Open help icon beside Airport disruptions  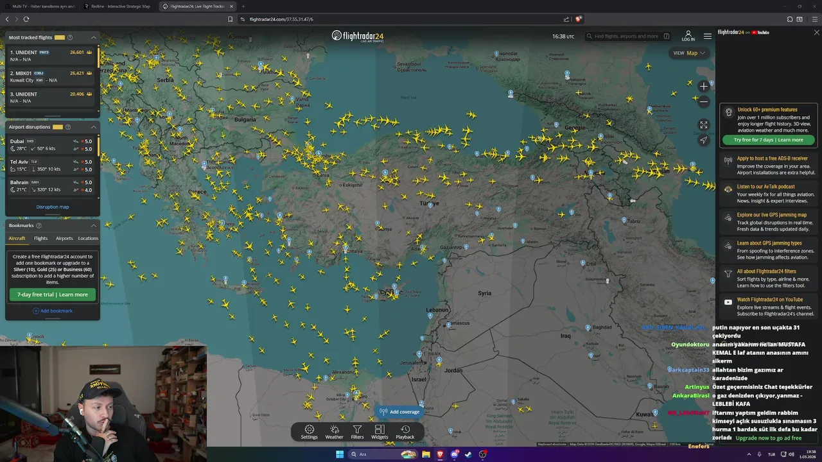point(68,127)
